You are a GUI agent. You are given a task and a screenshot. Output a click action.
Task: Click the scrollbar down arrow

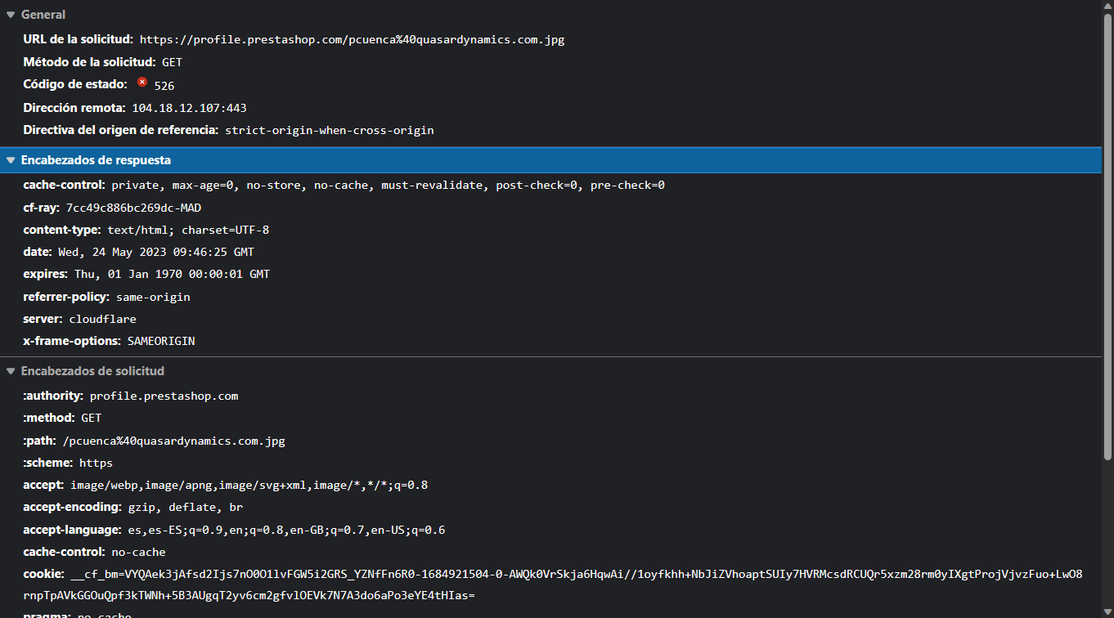(x=1108, y=611)
